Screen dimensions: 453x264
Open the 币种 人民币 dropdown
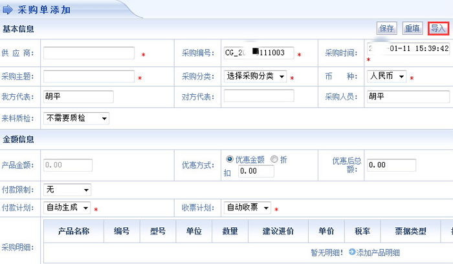[386, 77]
